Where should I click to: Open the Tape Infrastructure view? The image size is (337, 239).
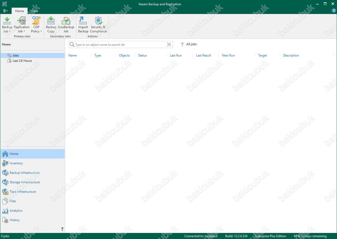(x=33, y=192)
